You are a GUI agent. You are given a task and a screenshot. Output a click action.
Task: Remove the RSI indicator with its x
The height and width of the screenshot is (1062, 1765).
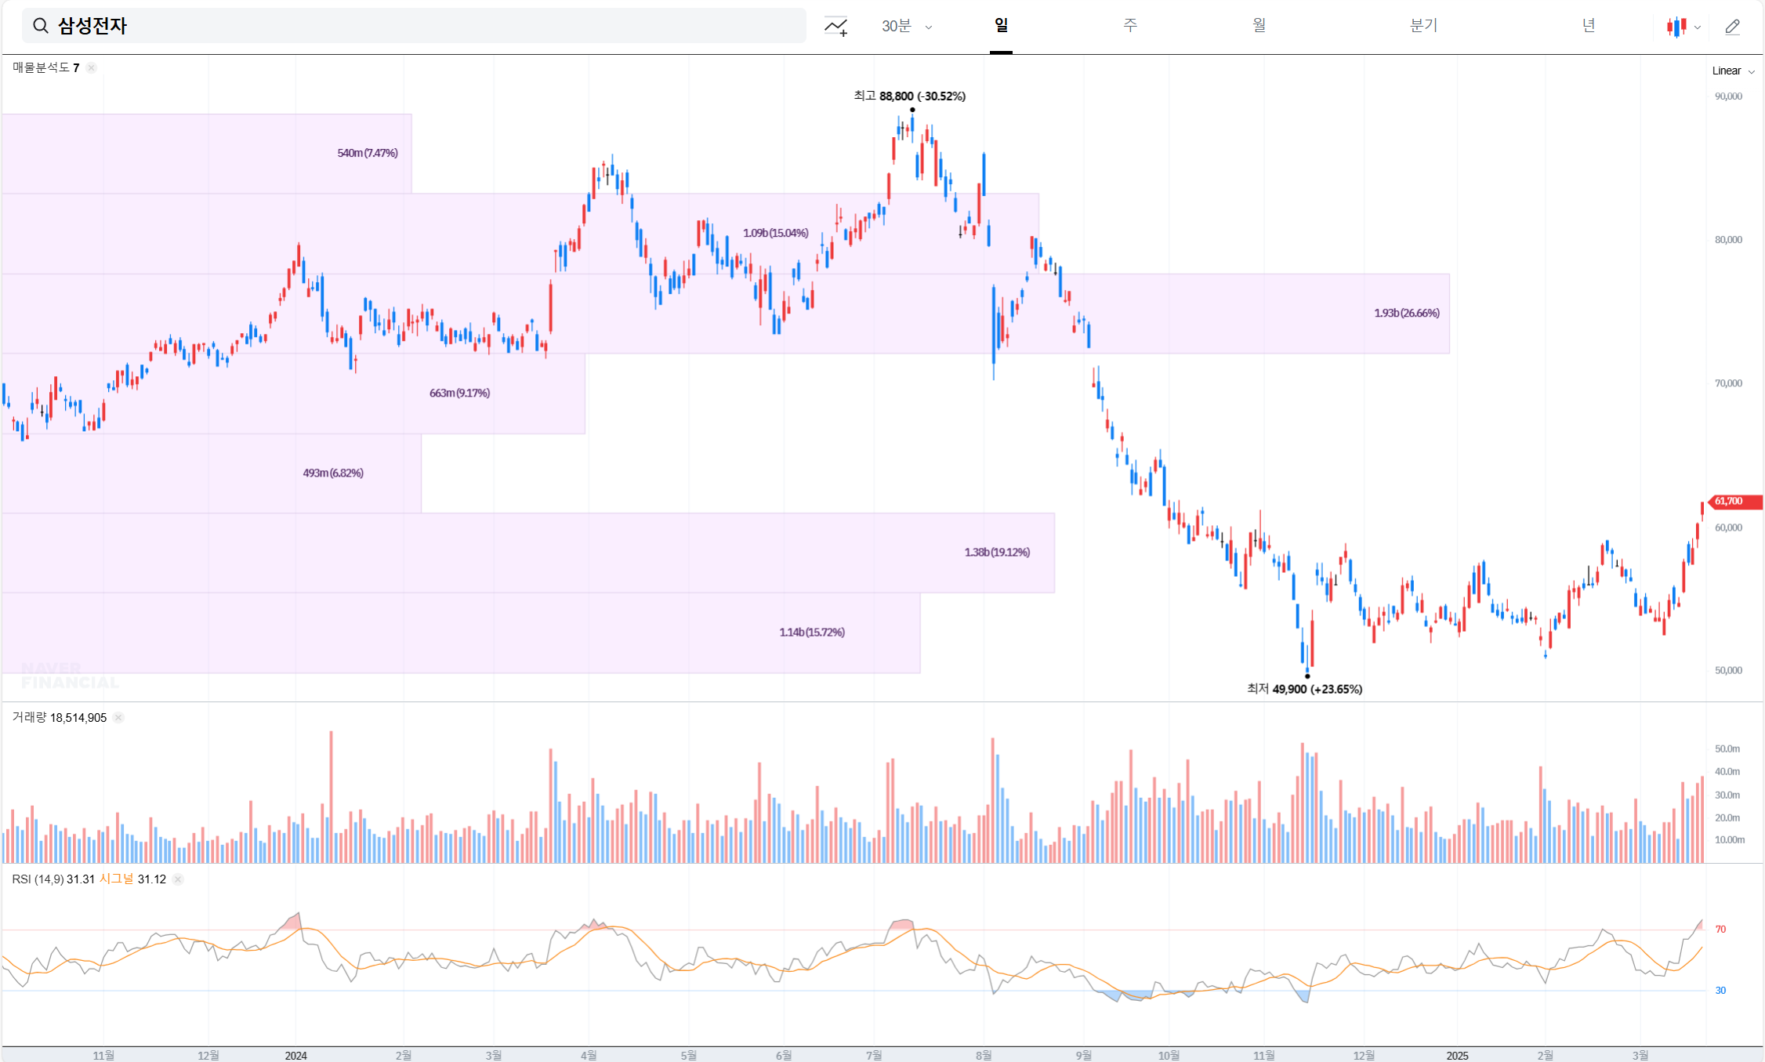(178, 879)
